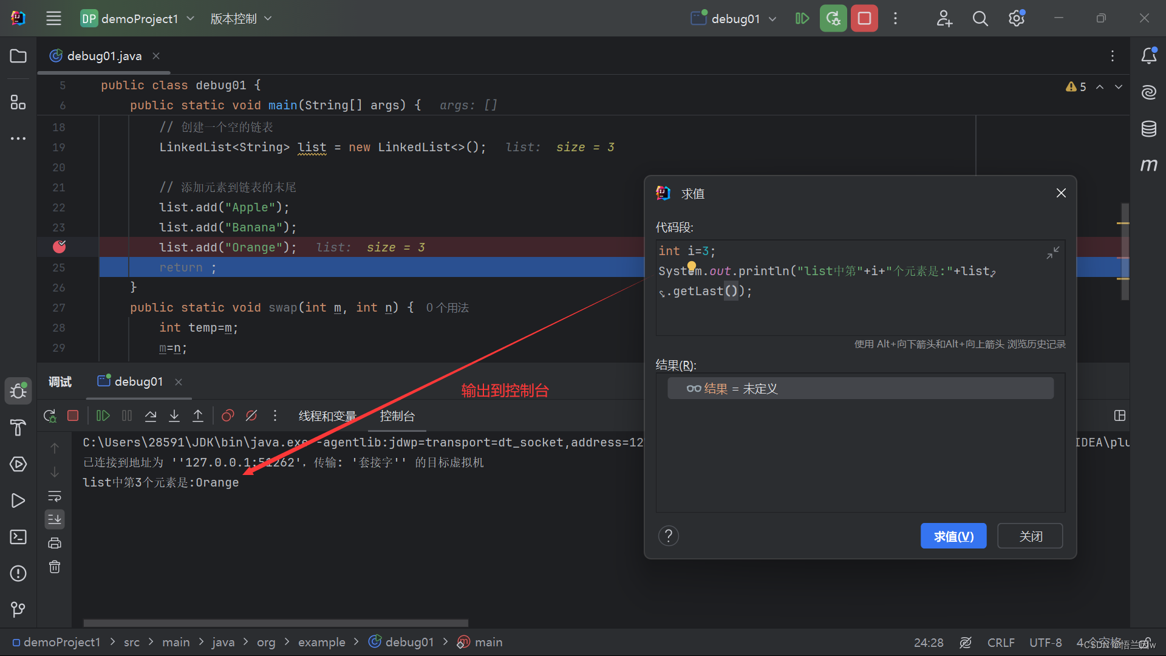Open Search Everywhere magnifier
This screenshot has width=1166, height=656.
(980, 18)
